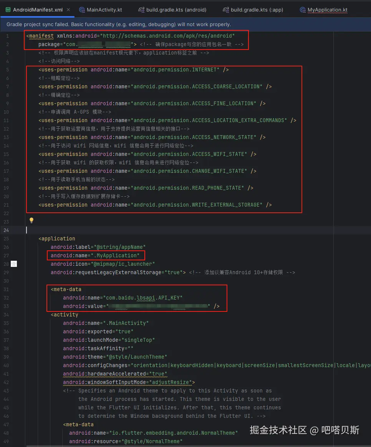This screenshot has height=447, width=371.
Task: Switch to the MyApplication.kt tab
Action: click(324, 10)
